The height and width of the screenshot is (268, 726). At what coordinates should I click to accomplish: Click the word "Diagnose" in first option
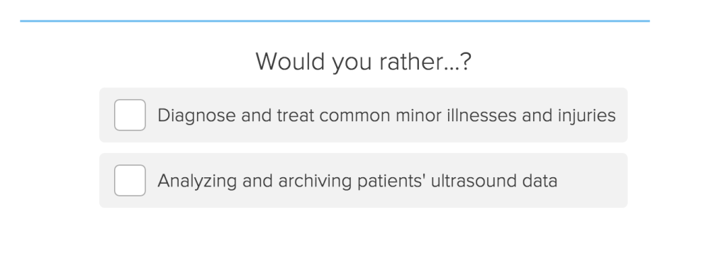(196, 116)
